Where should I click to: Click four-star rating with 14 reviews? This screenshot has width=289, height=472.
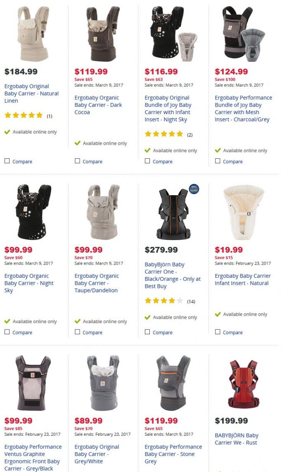point(163,301)
